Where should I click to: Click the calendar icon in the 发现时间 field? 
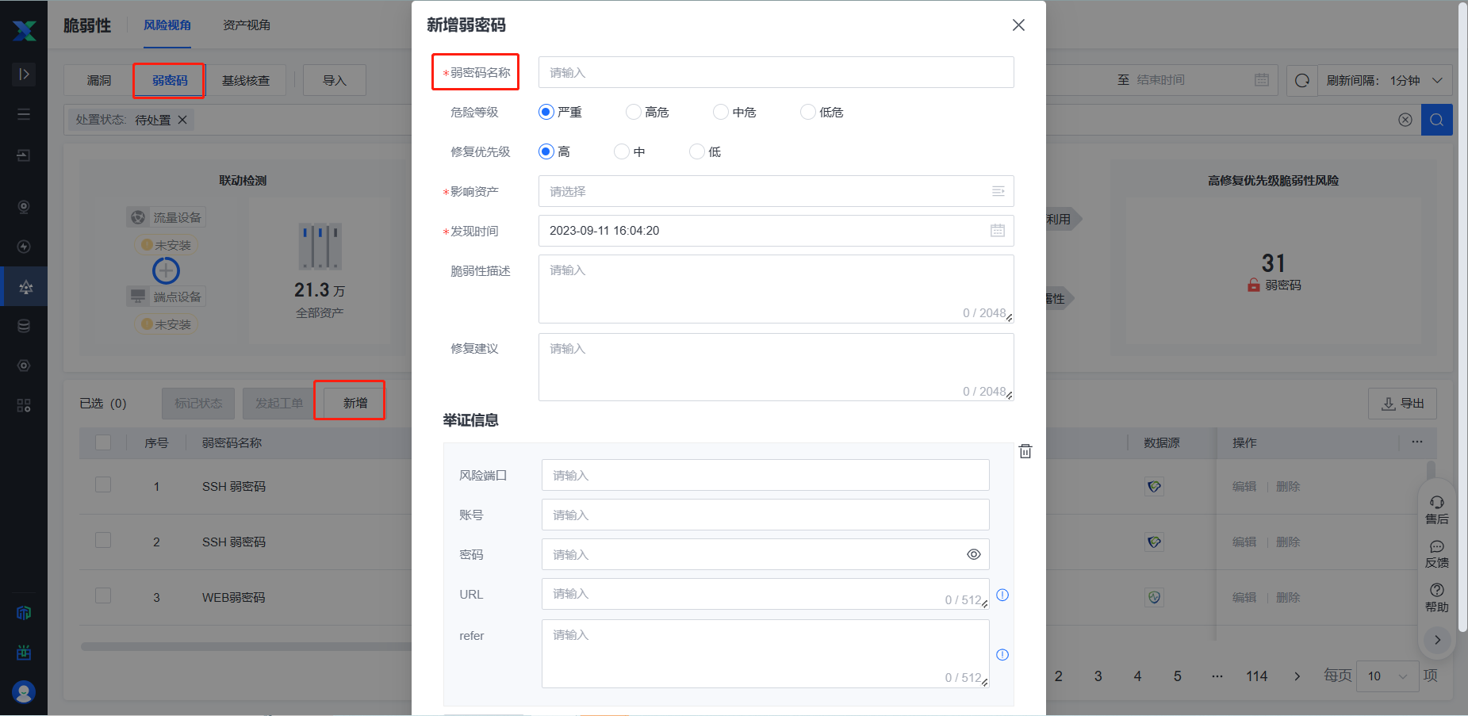tap(997, 231)
